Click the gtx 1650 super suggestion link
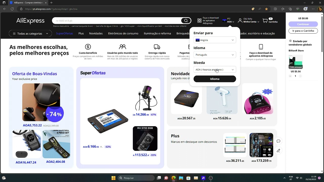Viewport: 324px width, 182px height. [128, 26]
